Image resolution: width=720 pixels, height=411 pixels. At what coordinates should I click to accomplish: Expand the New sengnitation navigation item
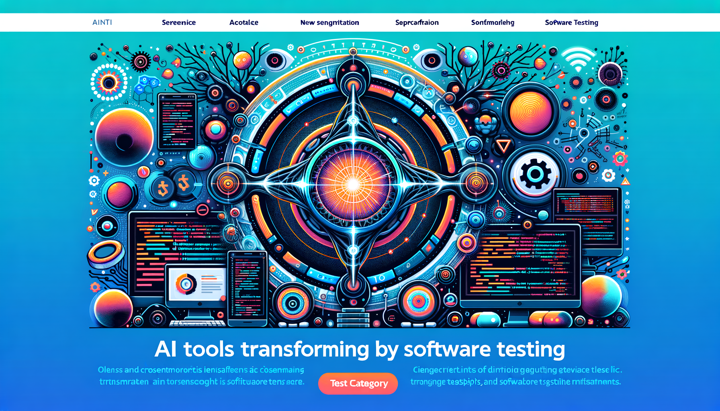(x=329, y=22)
